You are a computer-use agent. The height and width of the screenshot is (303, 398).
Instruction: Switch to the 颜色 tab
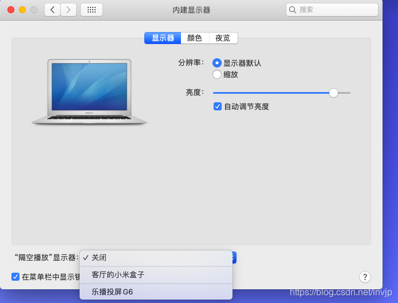(x=195, y=38)
